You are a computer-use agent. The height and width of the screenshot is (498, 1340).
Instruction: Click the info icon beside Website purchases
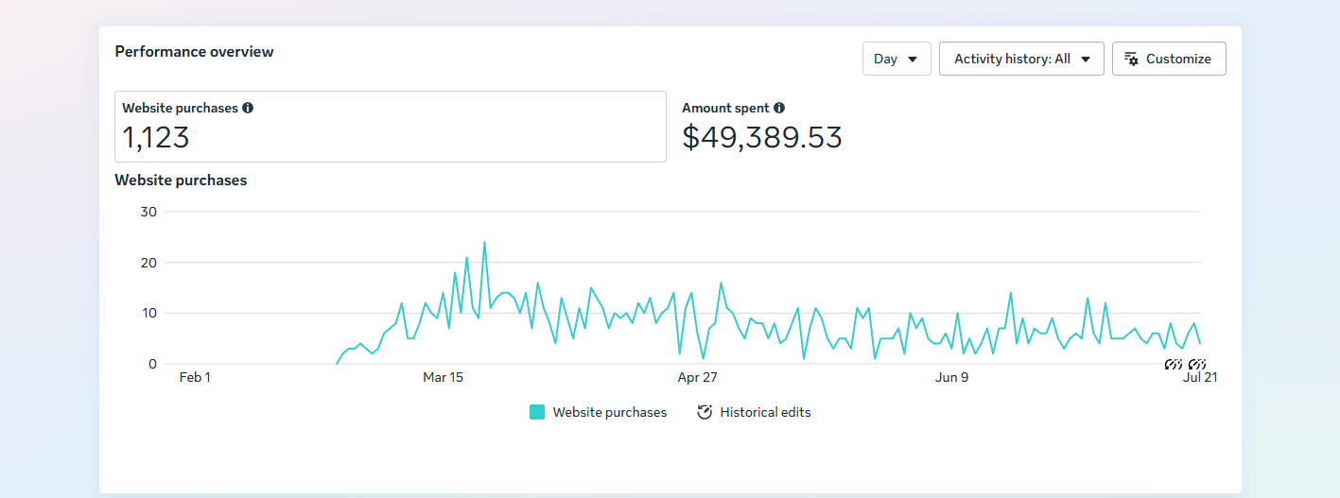pyautogui.click(x=248, y=108)
